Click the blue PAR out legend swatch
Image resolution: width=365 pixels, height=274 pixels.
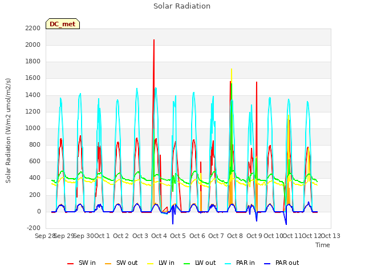[x=267, y=264]
